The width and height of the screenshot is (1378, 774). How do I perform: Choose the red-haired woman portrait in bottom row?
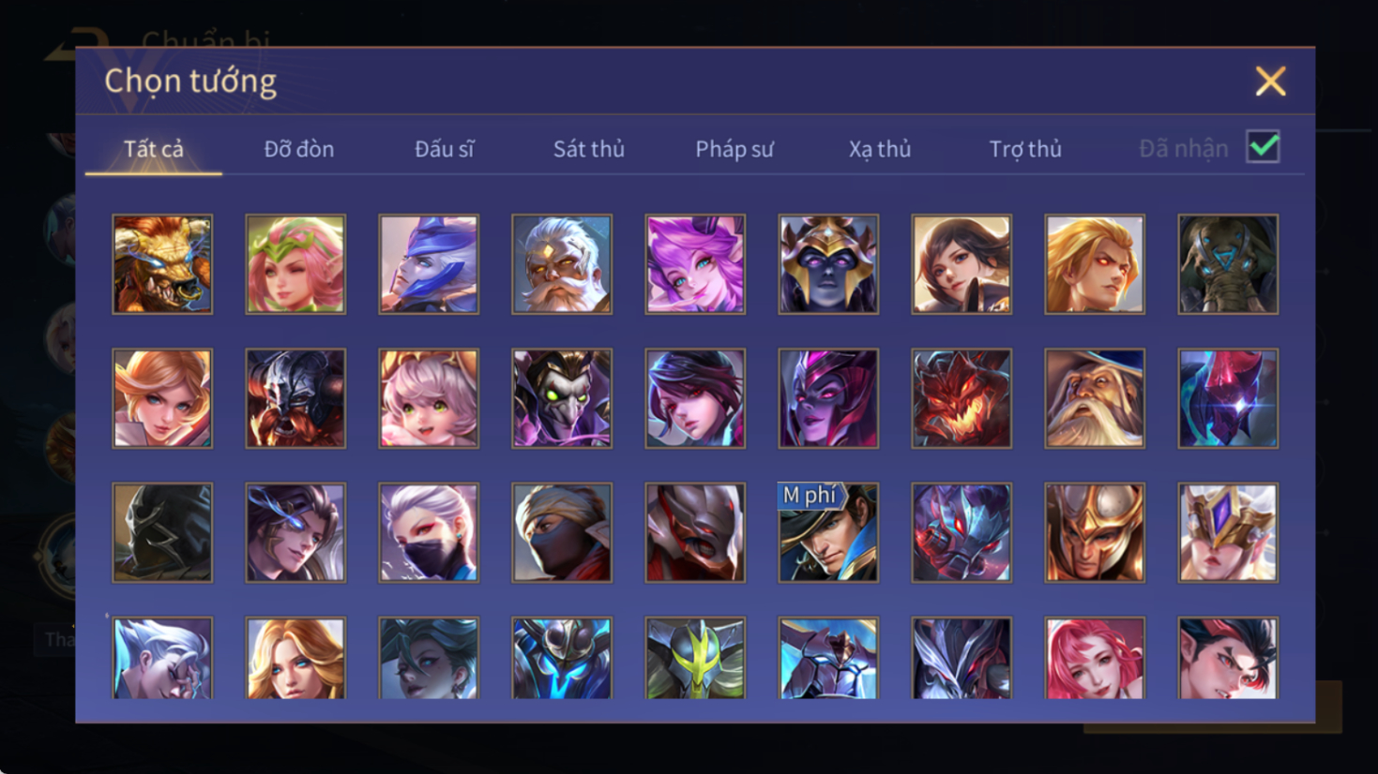(1095, 658)
